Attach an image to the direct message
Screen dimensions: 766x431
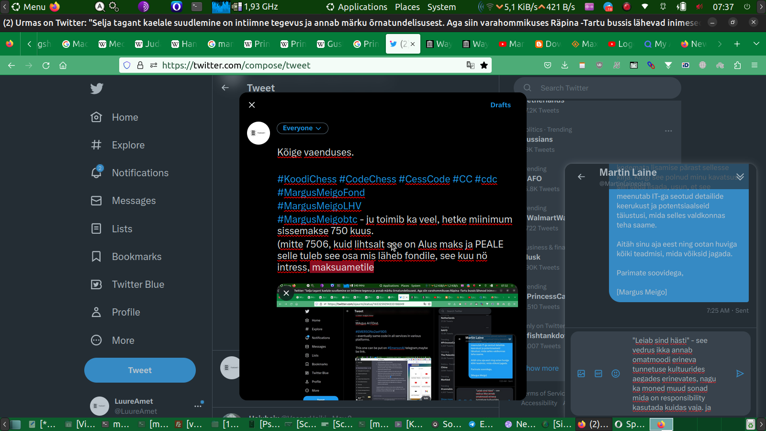(x=581, y=374)
